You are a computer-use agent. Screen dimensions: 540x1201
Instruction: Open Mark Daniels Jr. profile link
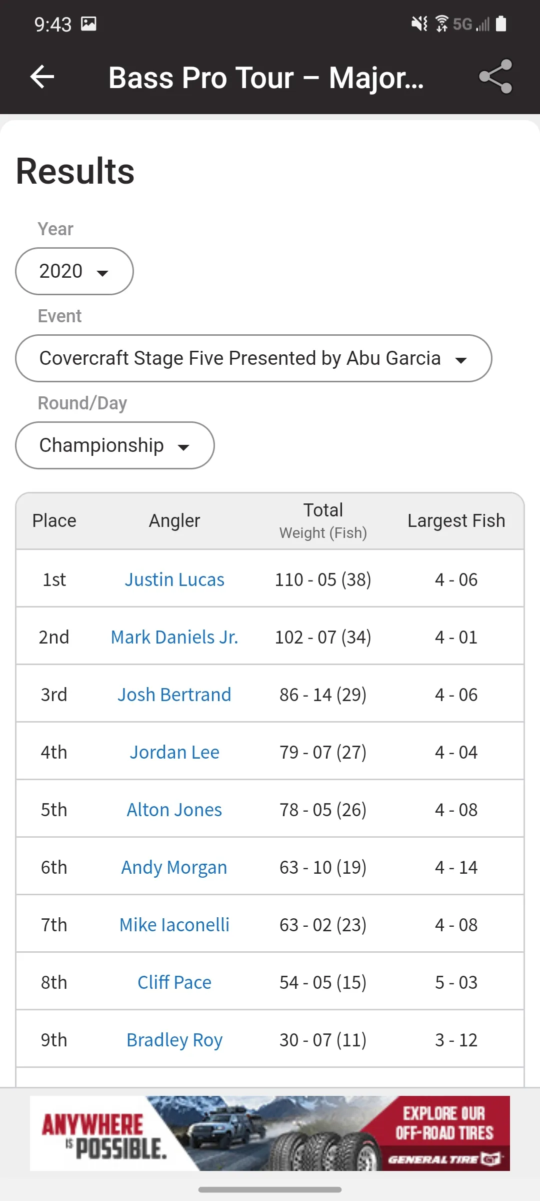(x=174, y=637)
